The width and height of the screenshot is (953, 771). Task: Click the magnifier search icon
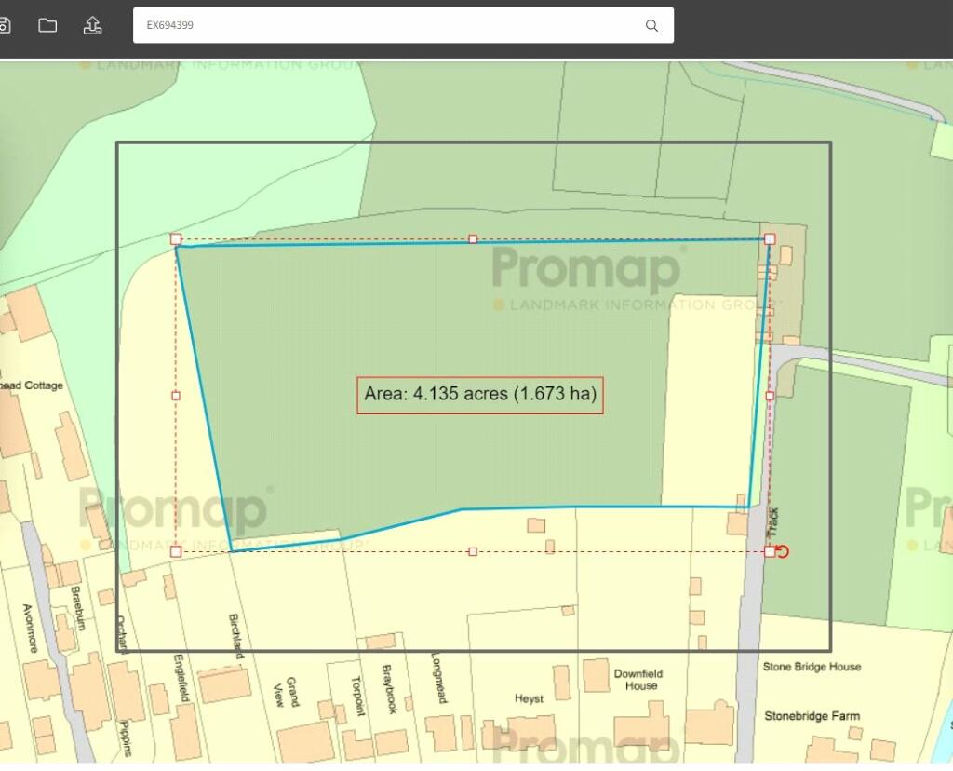pyautogui.click(x=651, y=25)
